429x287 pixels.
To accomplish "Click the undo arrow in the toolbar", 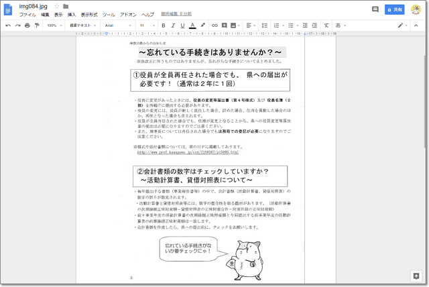I will [8, 25].
